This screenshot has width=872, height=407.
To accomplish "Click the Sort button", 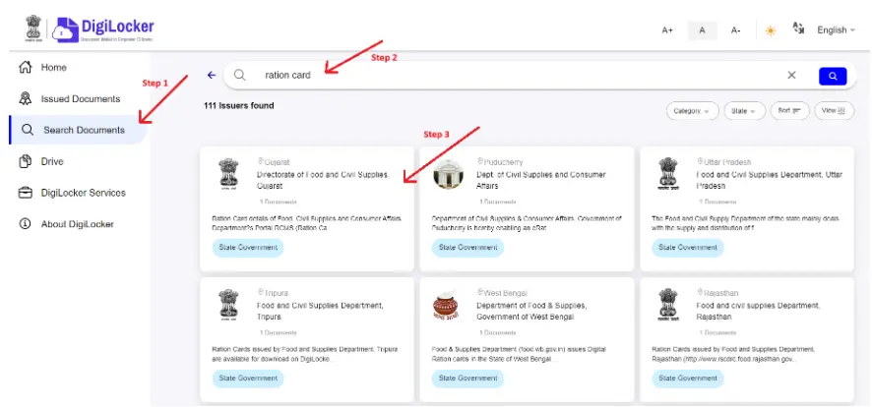I will [788, 111].
